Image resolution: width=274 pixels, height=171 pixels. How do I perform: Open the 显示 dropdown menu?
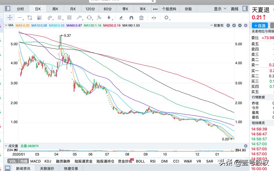[x=219, y=9]
